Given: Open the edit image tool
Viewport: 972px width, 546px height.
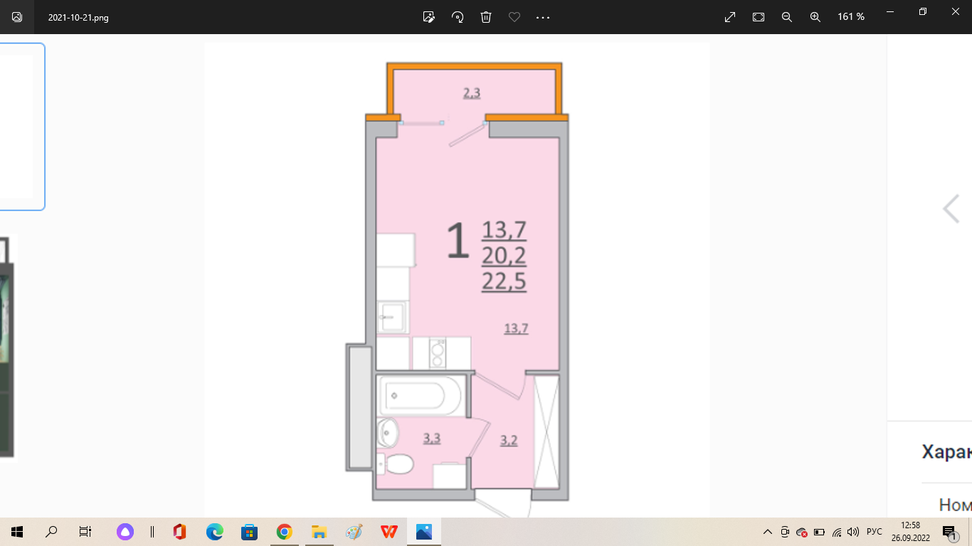Looking at the screenshot, I should [429, 17].
